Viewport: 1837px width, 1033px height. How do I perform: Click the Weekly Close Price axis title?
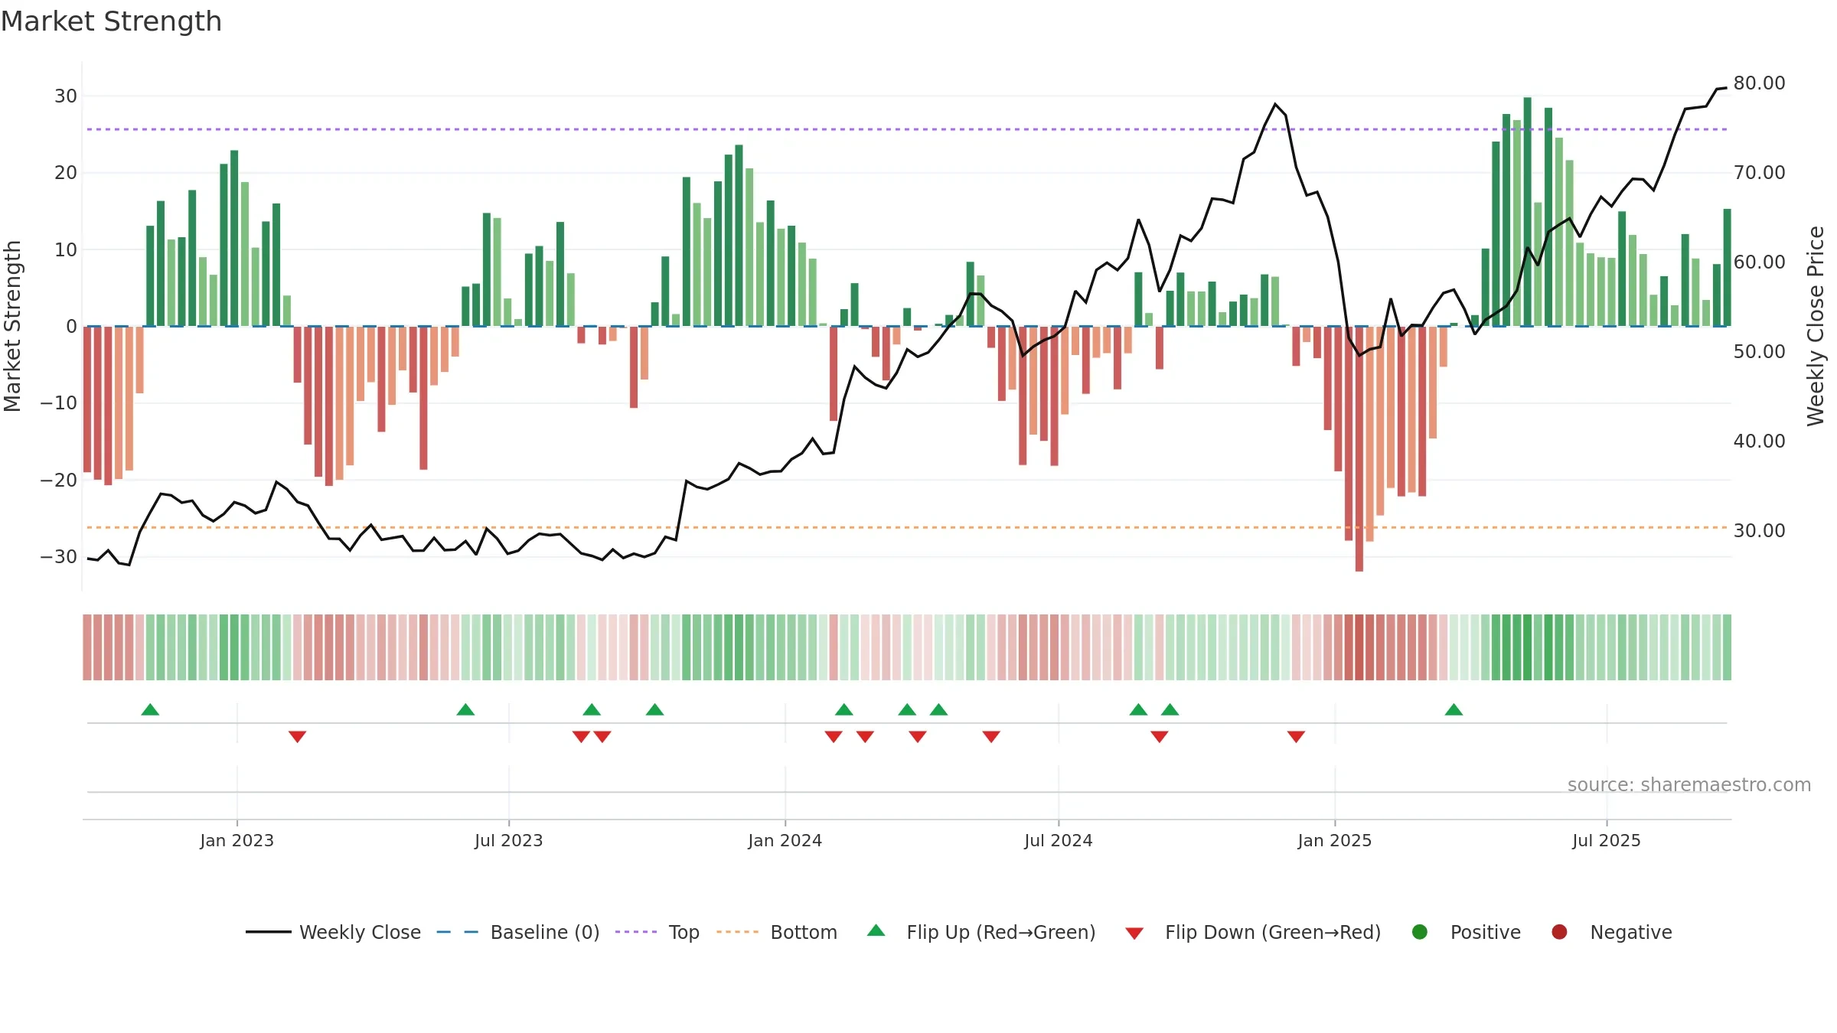click(x=1816, y=326)
